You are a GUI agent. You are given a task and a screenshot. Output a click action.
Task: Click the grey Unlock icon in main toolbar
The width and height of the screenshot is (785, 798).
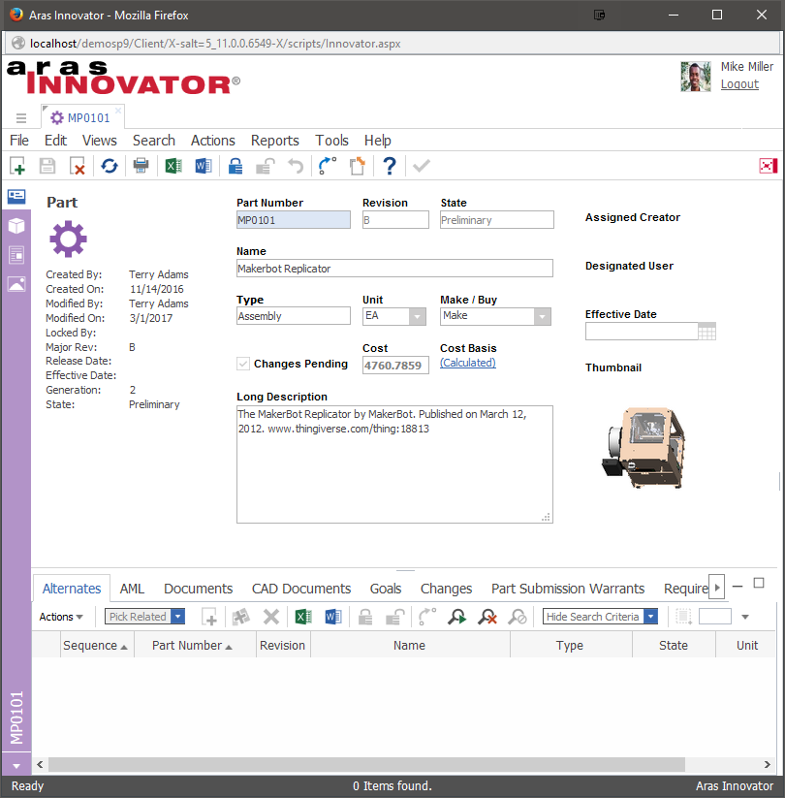265,166
